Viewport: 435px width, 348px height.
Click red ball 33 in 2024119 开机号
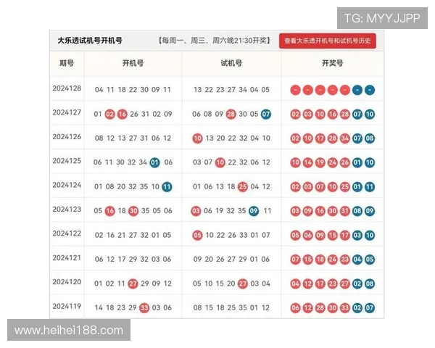coord(144,308)
